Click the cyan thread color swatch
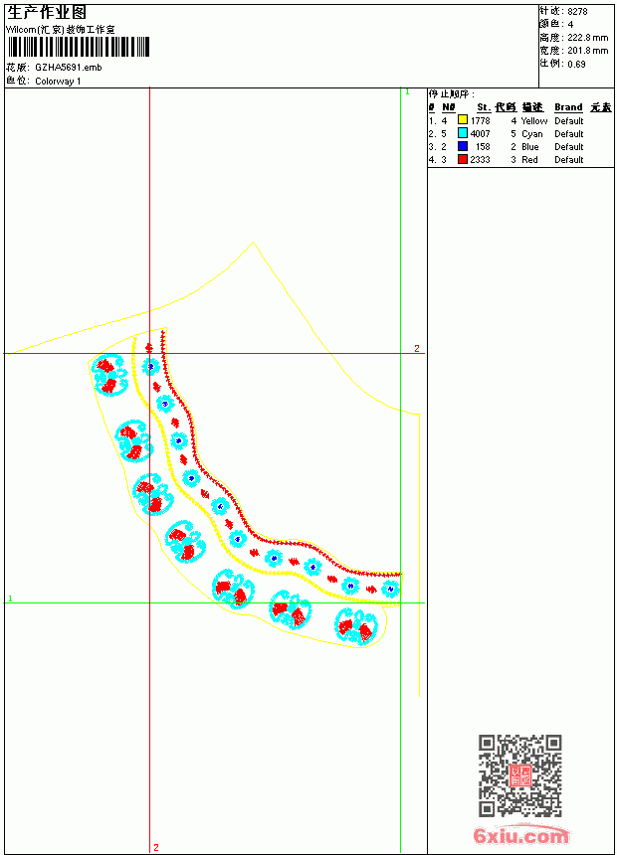 point(463,133)
